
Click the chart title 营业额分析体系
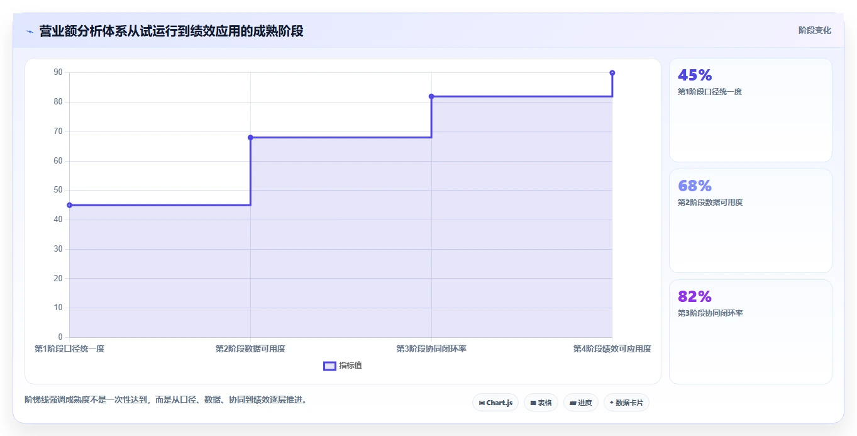coord(171,31)
